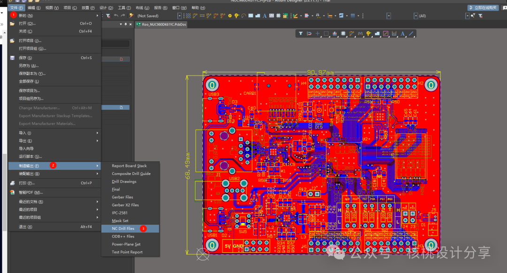Image resolution: width=507 pixels, height=273 pixels.
Task: Select place string tool in main toolbar
Action: [264, 15]
